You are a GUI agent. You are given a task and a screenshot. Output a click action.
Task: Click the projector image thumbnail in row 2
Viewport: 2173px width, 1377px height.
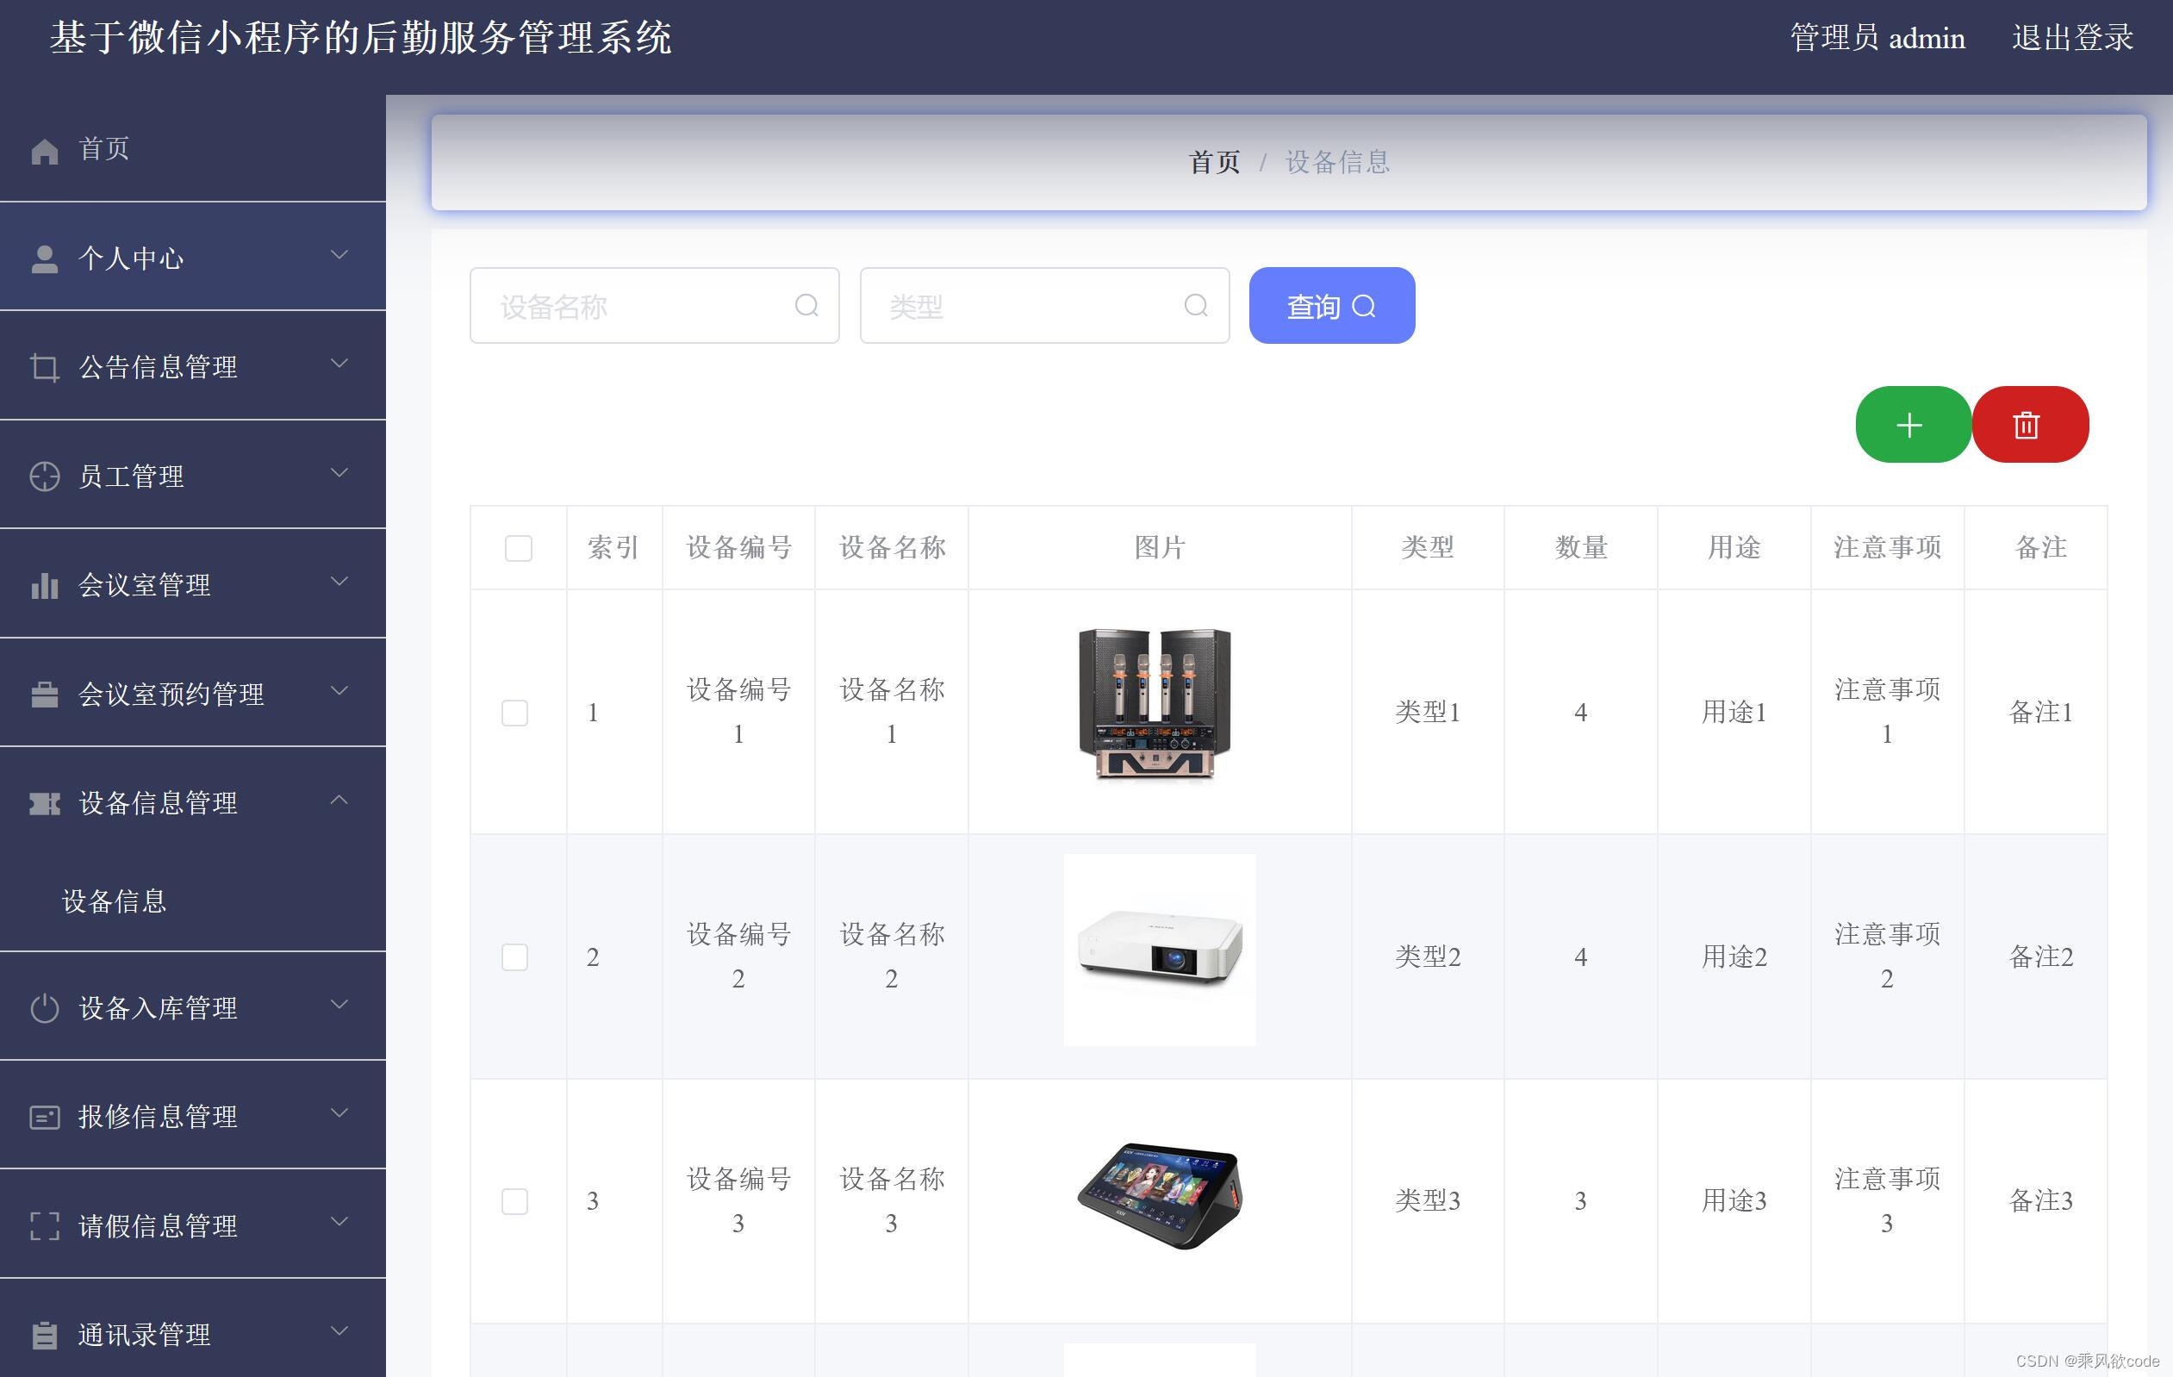click(x=1159, y=950)
